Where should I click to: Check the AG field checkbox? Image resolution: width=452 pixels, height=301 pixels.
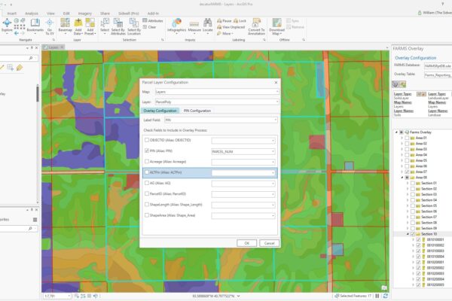147,183
